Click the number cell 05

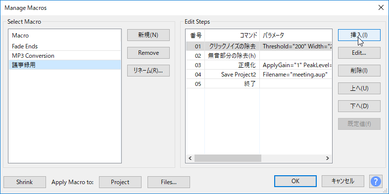pyautogui.click(x=195, y=83)
